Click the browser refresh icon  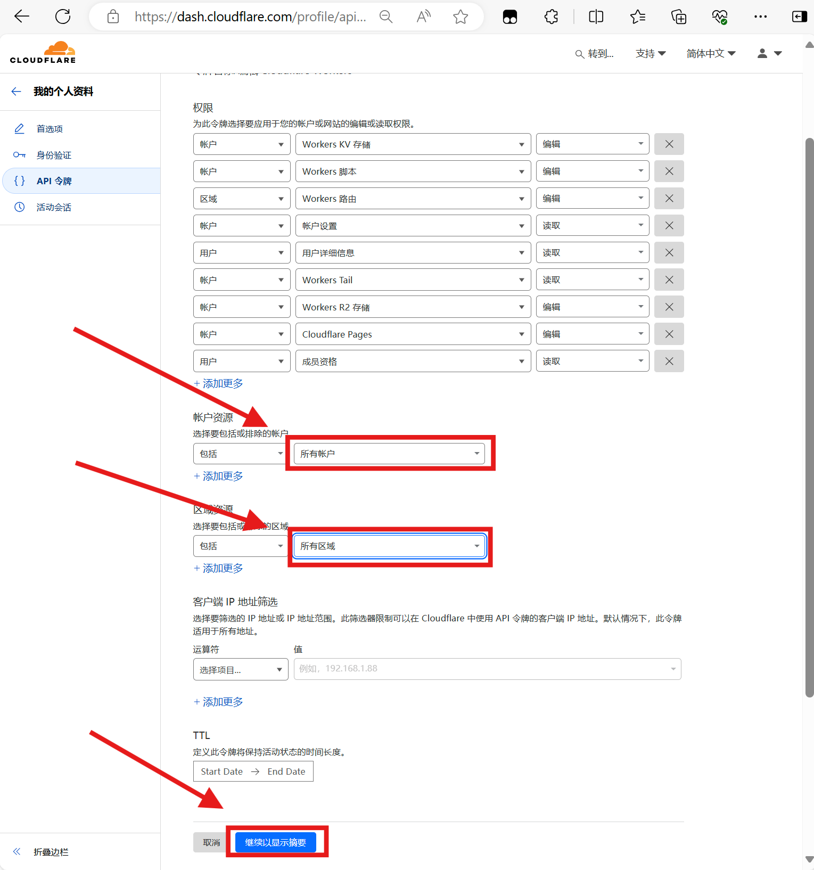(x=63, y=17)
